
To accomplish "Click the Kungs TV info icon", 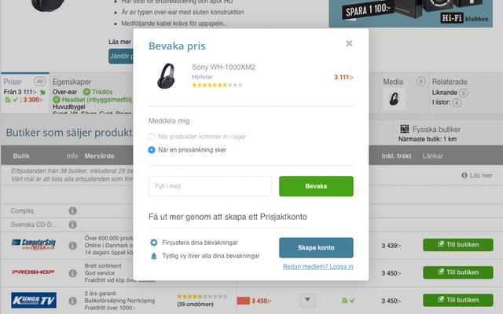I will pos(73,301).
